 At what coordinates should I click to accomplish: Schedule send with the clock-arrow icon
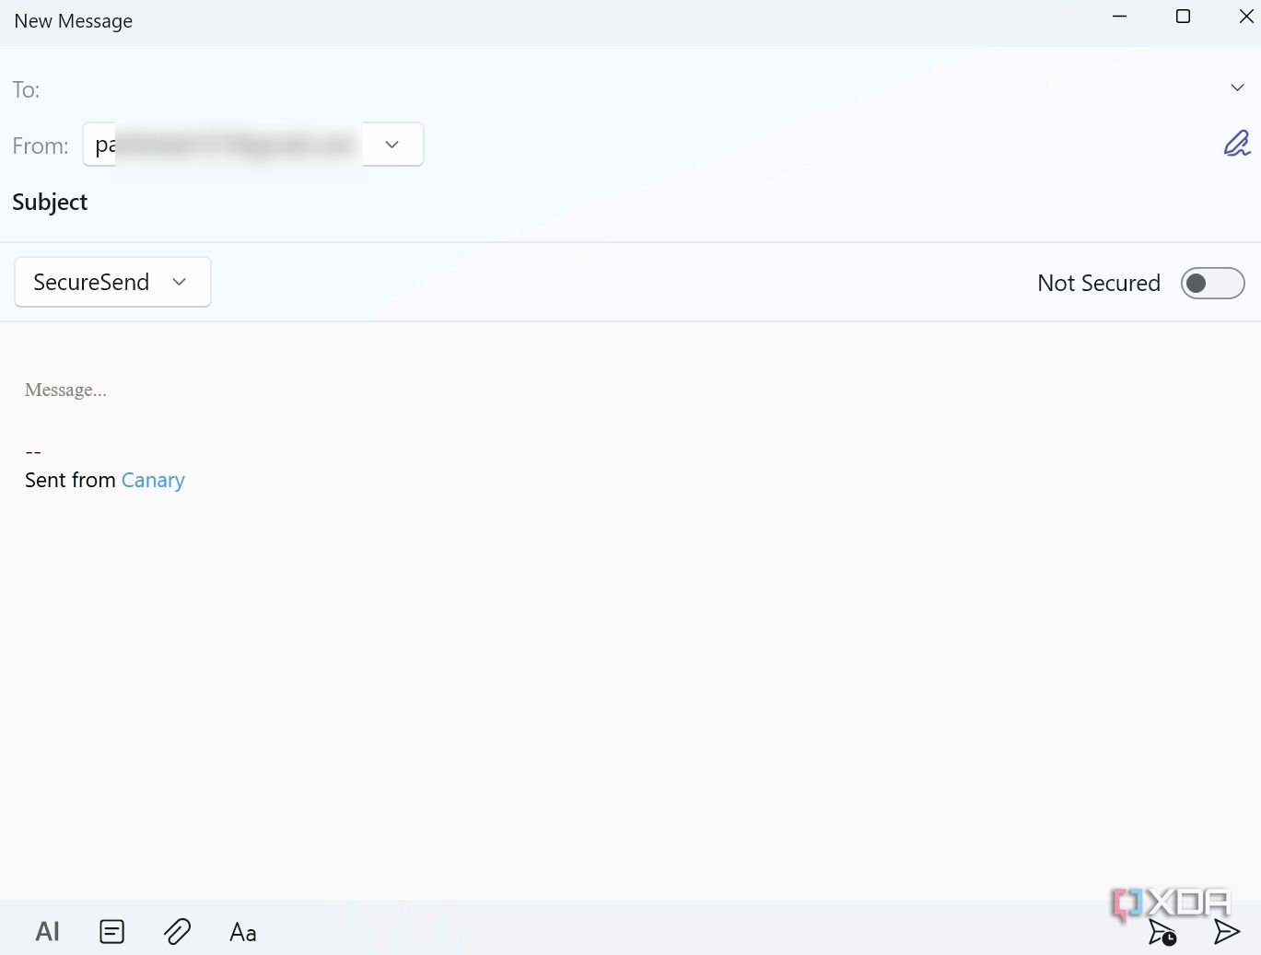click(x=1162, y=932)
